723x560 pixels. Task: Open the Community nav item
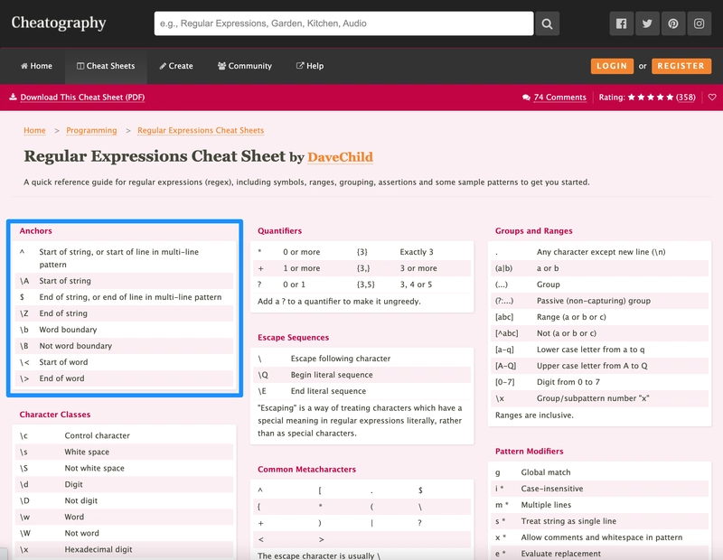(x=245, y=66)
